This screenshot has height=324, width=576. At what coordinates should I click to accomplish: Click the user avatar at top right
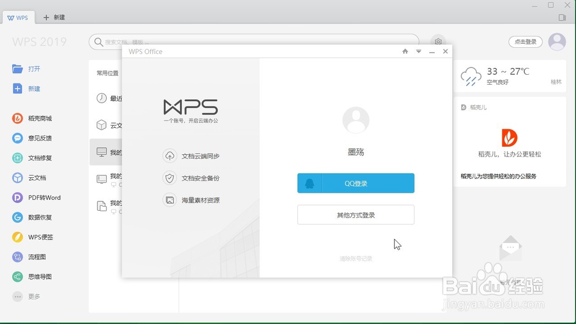point(557,42)
